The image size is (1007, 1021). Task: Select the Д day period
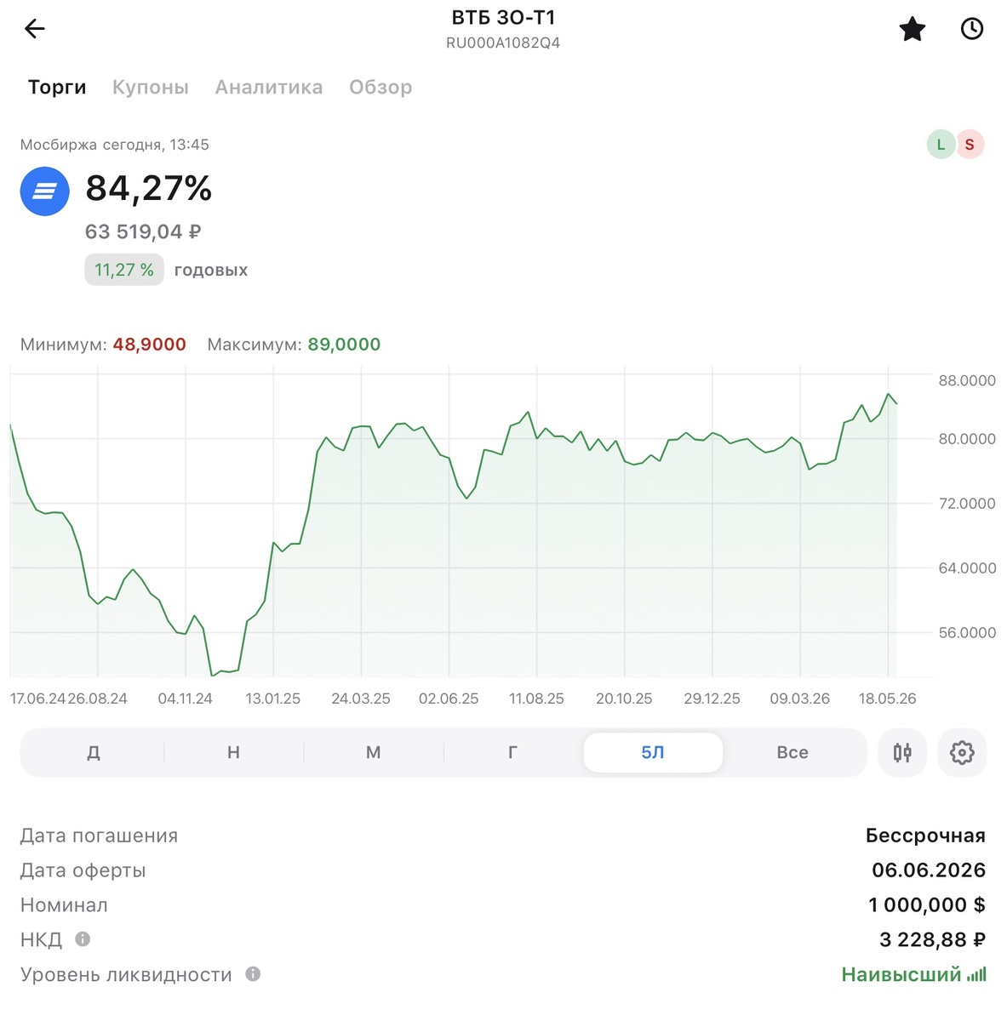[94, 752]
